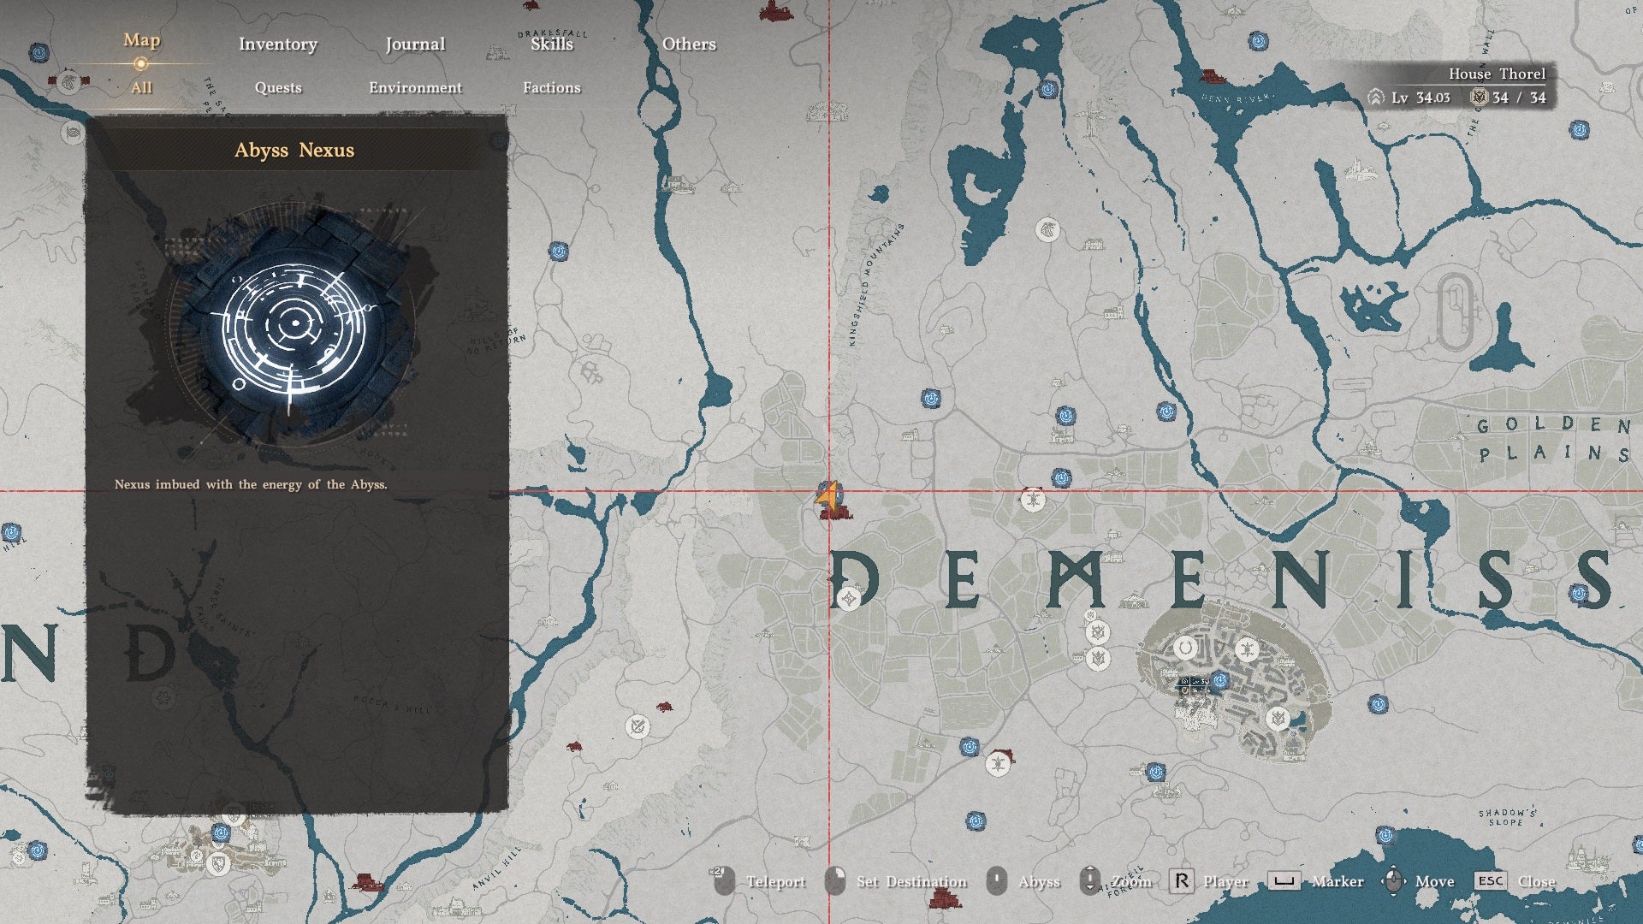Show Environment map filter
The image size is (1643, 924).
click(x=415, y=87)
